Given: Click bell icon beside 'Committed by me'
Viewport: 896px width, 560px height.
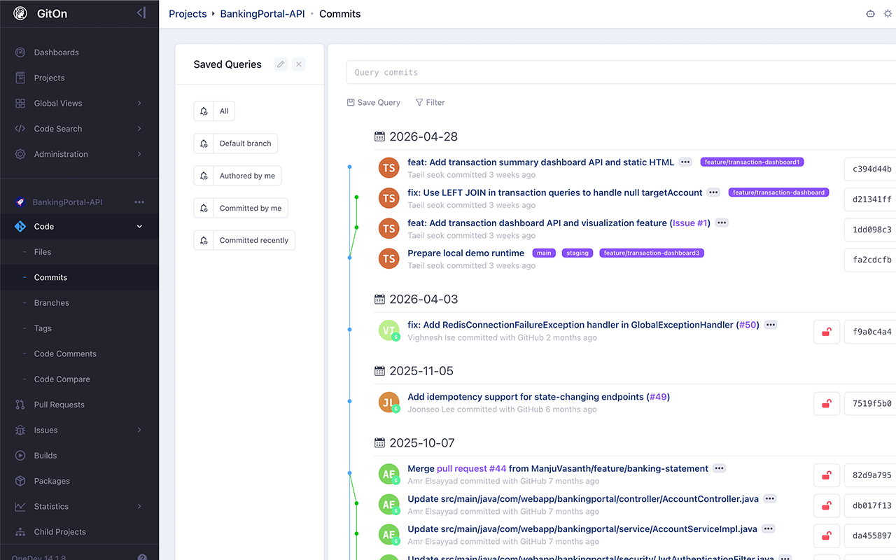Looking at the screenshot, I should [x=204, y=208].
